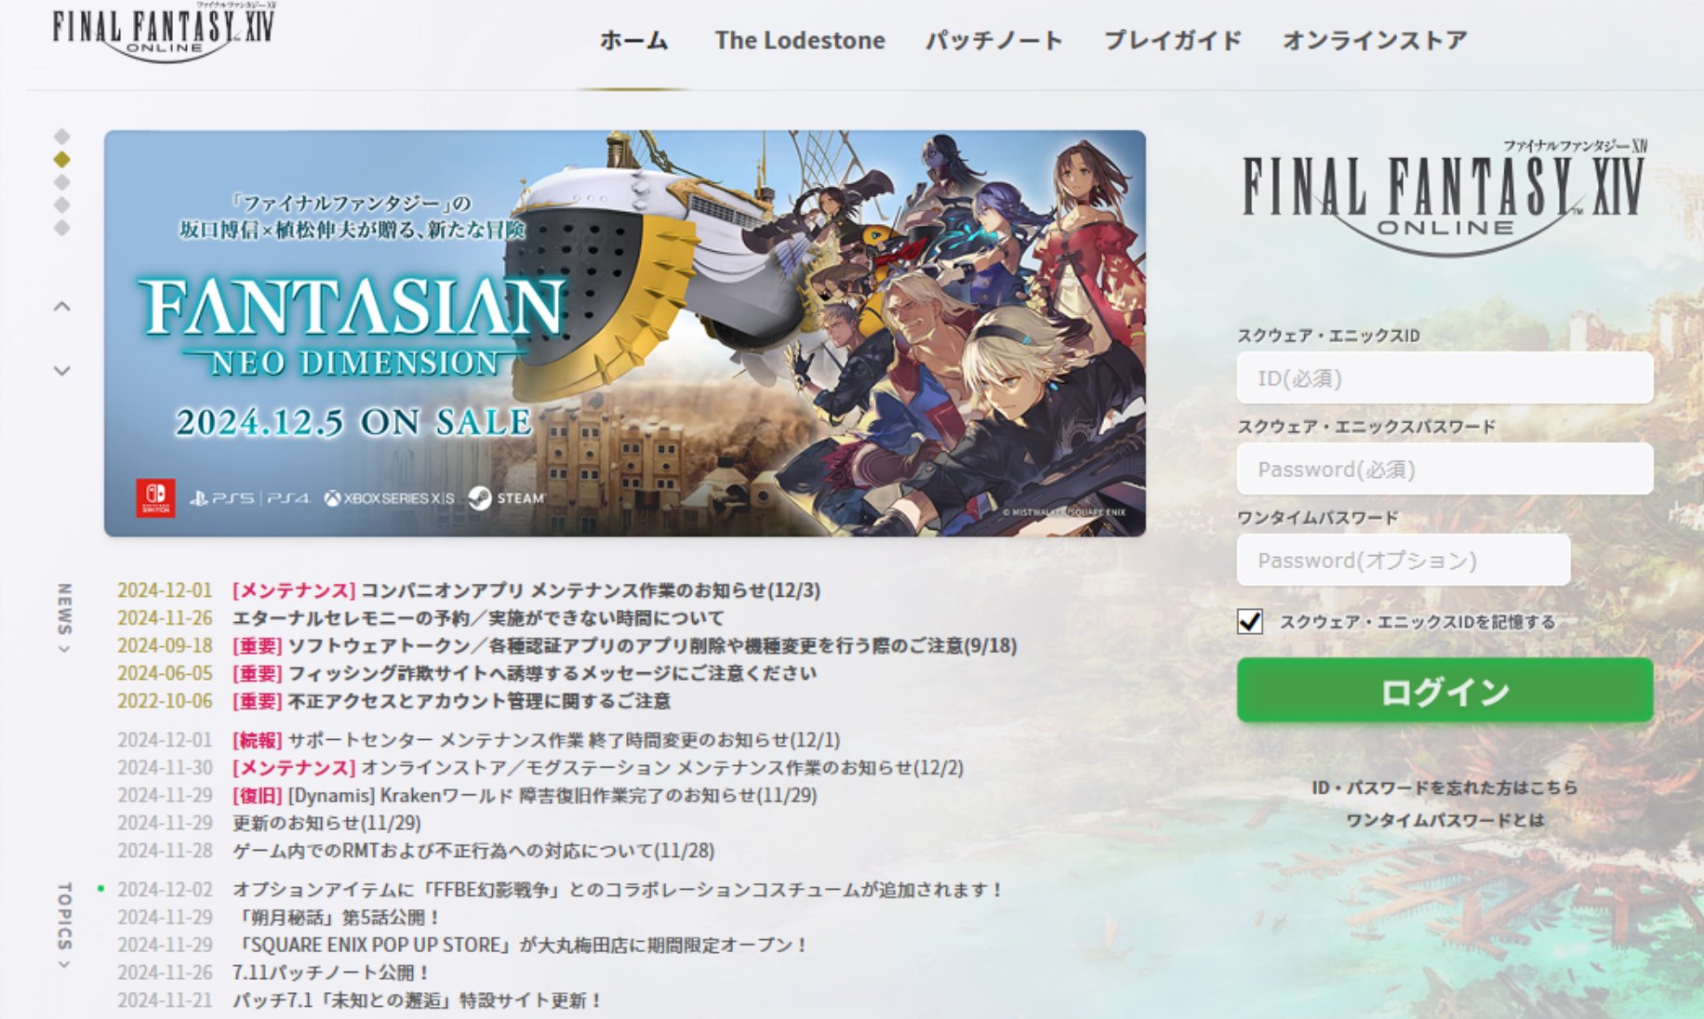Expand the TOPICS section side label
Image resolution: width=1704 pixels, height=1019 pixels.
point(64,926)
